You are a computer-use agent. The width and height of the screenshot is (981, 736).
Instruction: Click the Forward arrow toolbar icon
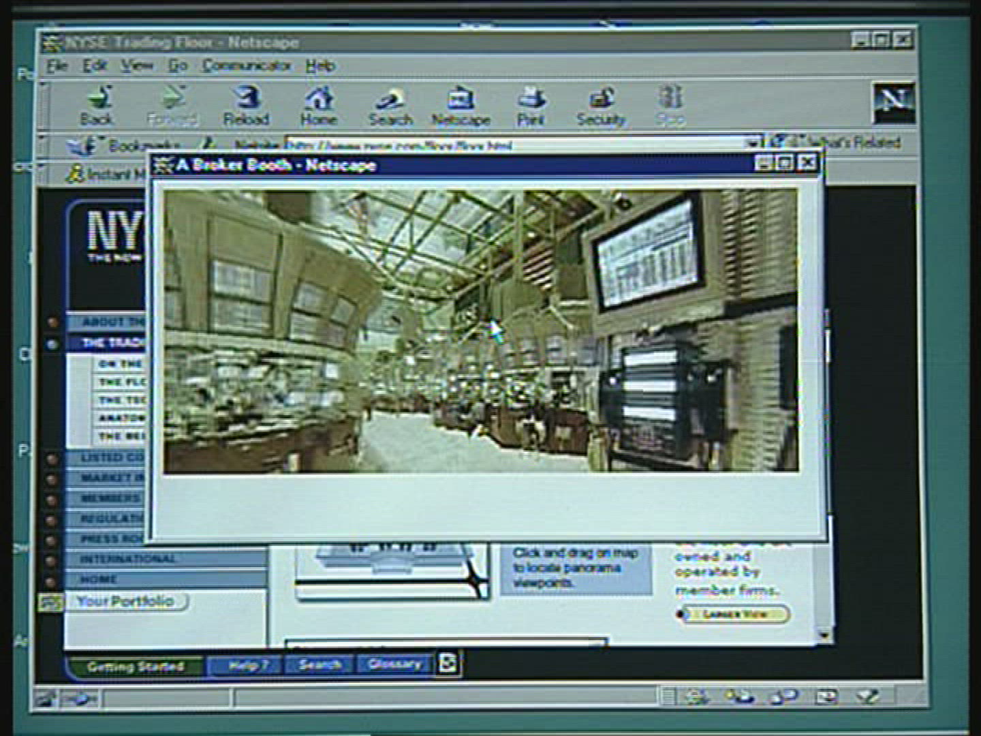click(x=172, y=105)
